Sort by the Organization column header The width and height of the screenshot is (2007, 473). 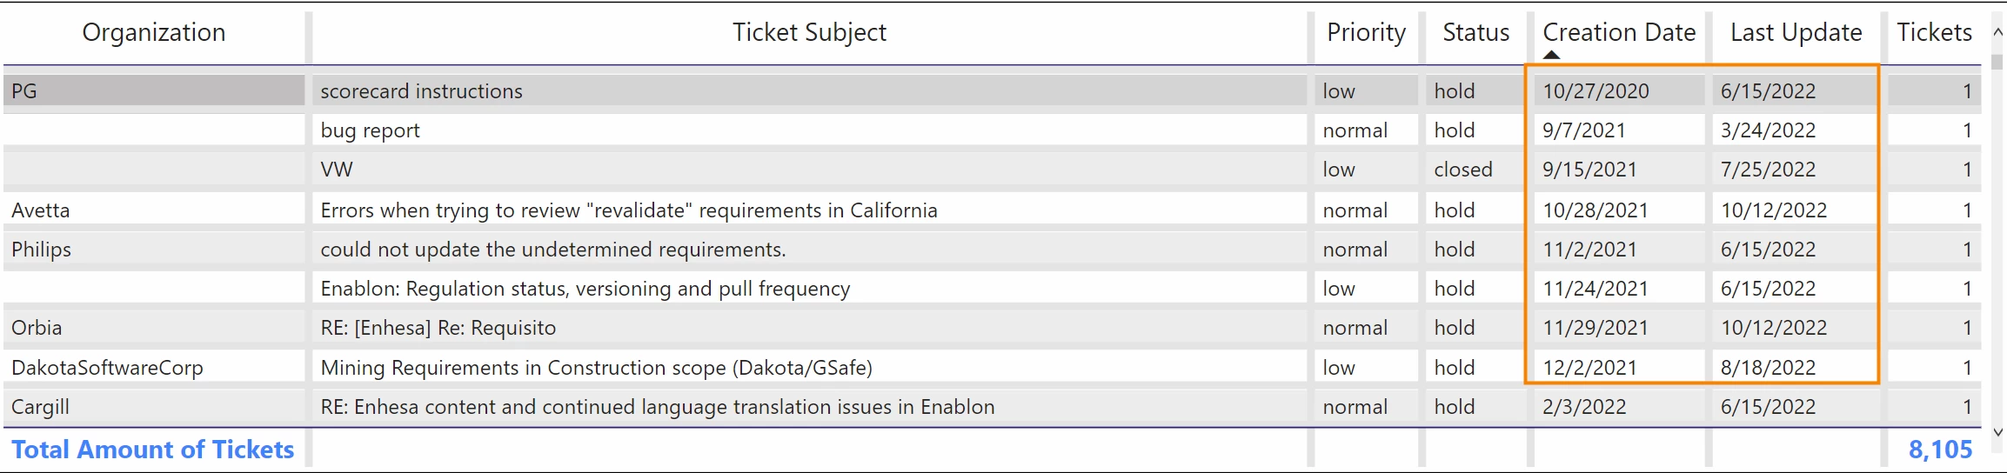pyautogui.click(x=154, y=33)
